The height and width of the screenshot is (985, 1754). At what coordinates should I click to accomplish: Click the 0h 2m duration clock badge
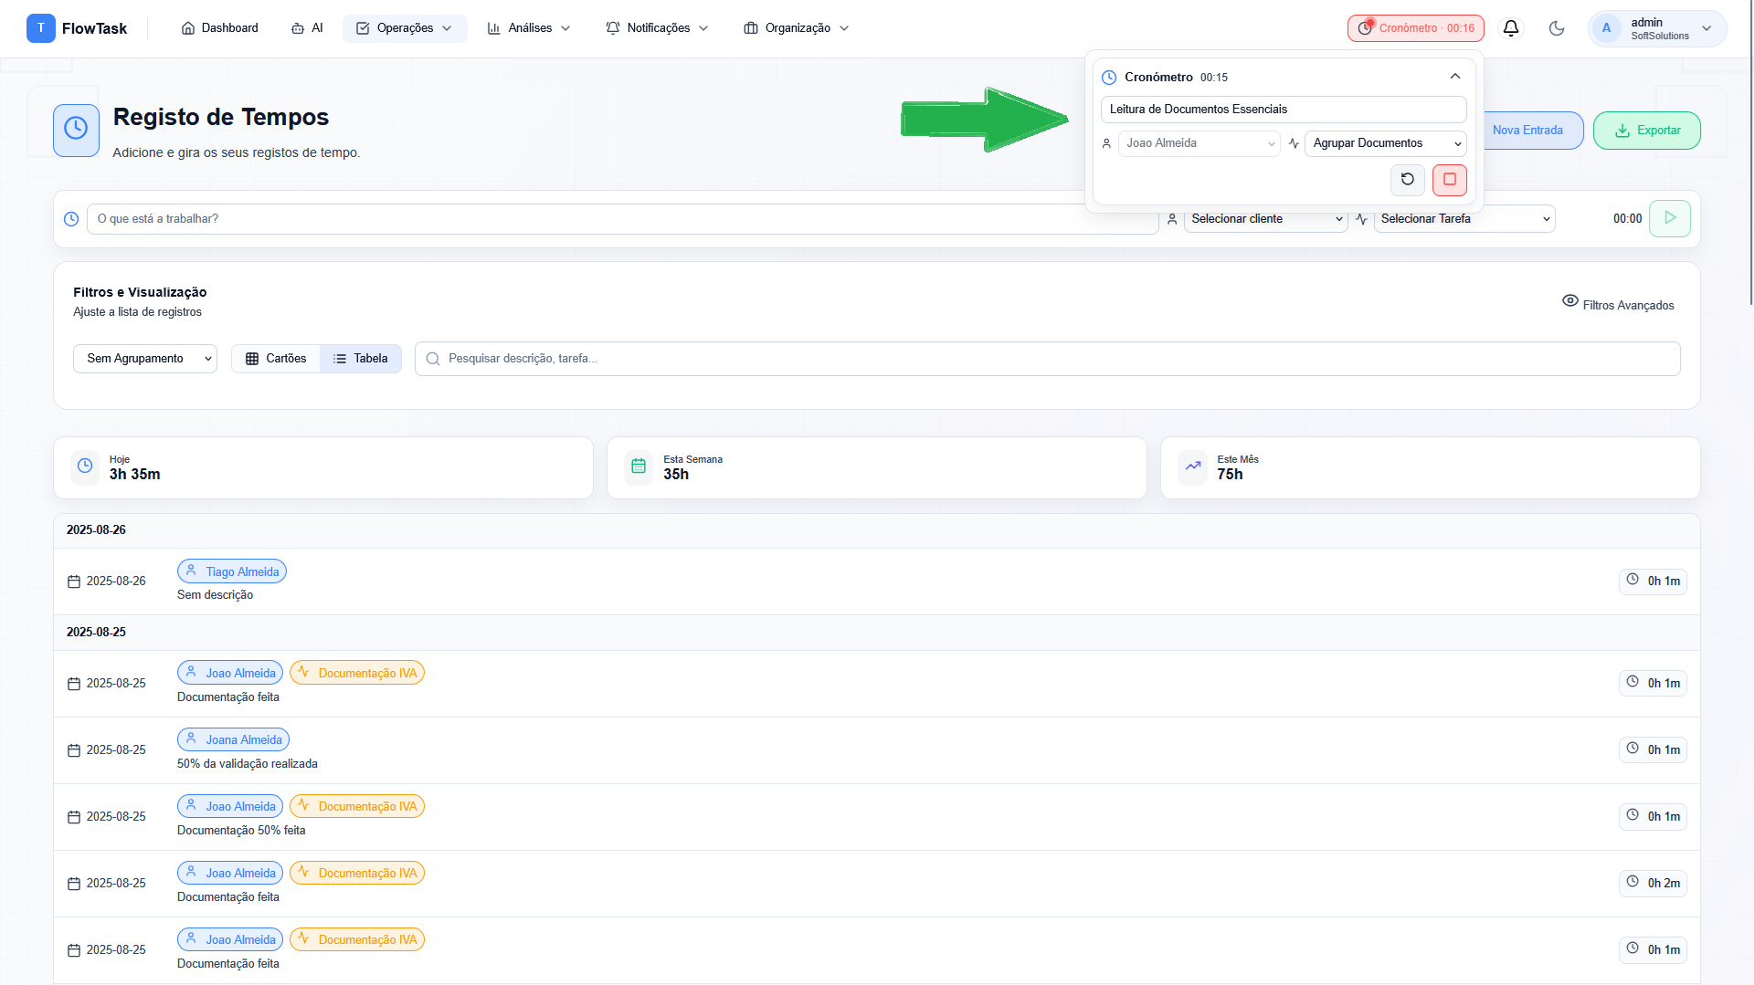(x=1653, y=883)
